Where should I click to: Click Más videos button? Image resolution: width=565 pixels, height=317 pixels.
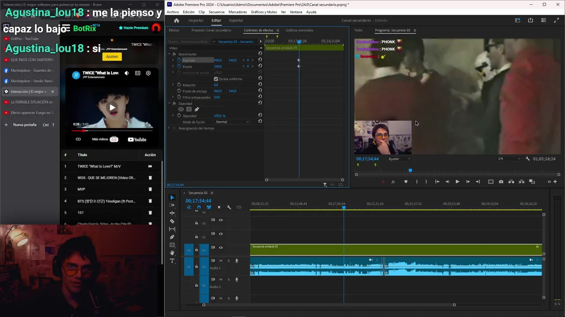point(105,140)
